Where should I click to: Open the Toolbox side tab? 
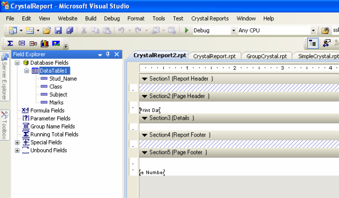tap(5, 125)
